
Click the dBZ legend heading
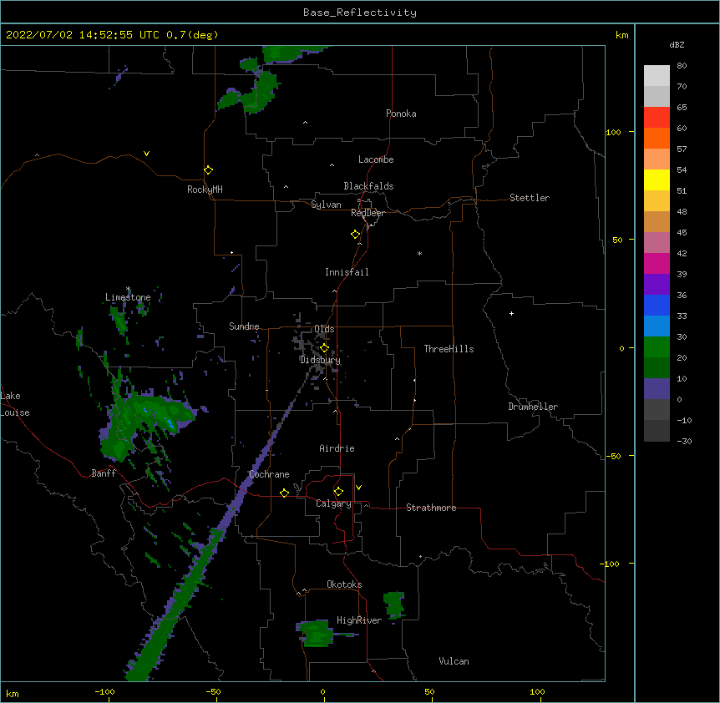[x=677, y=44]
